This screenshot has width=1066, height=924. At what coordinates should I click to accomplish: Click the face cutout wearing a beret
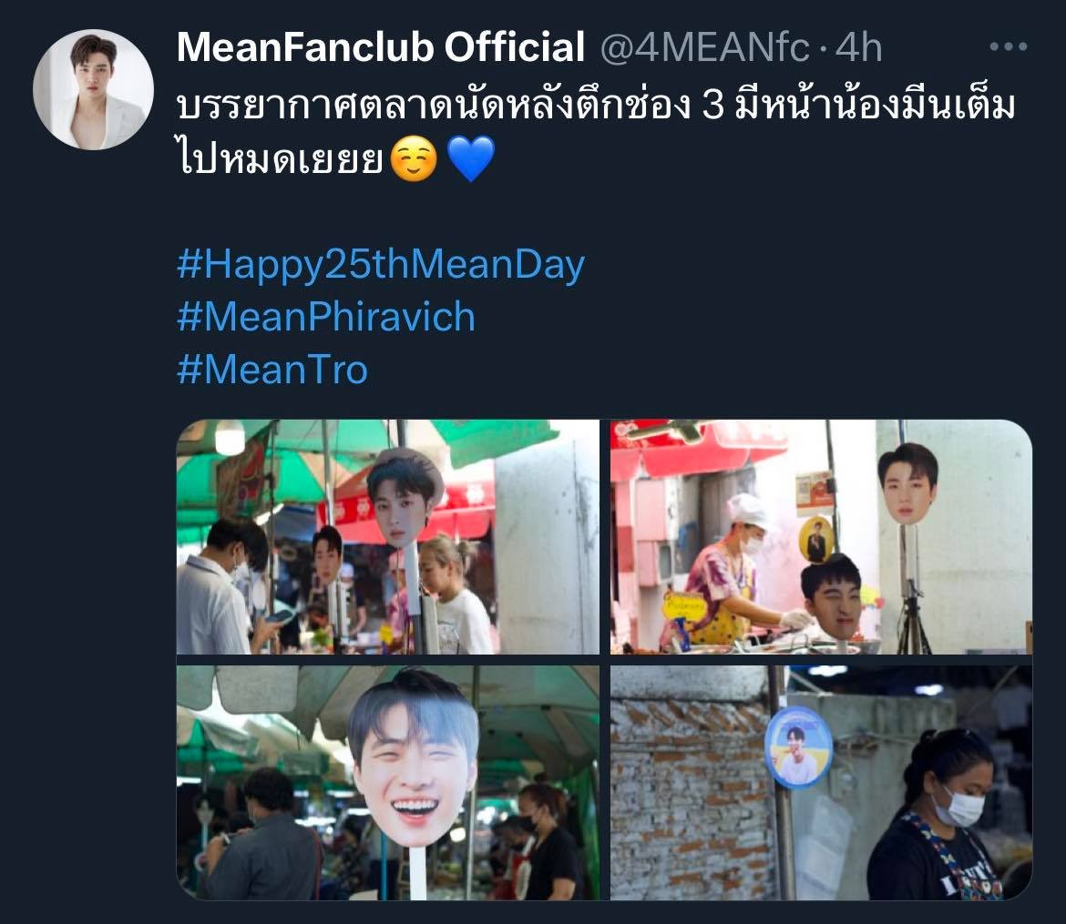pyautogui.click(x=404, y=497)
